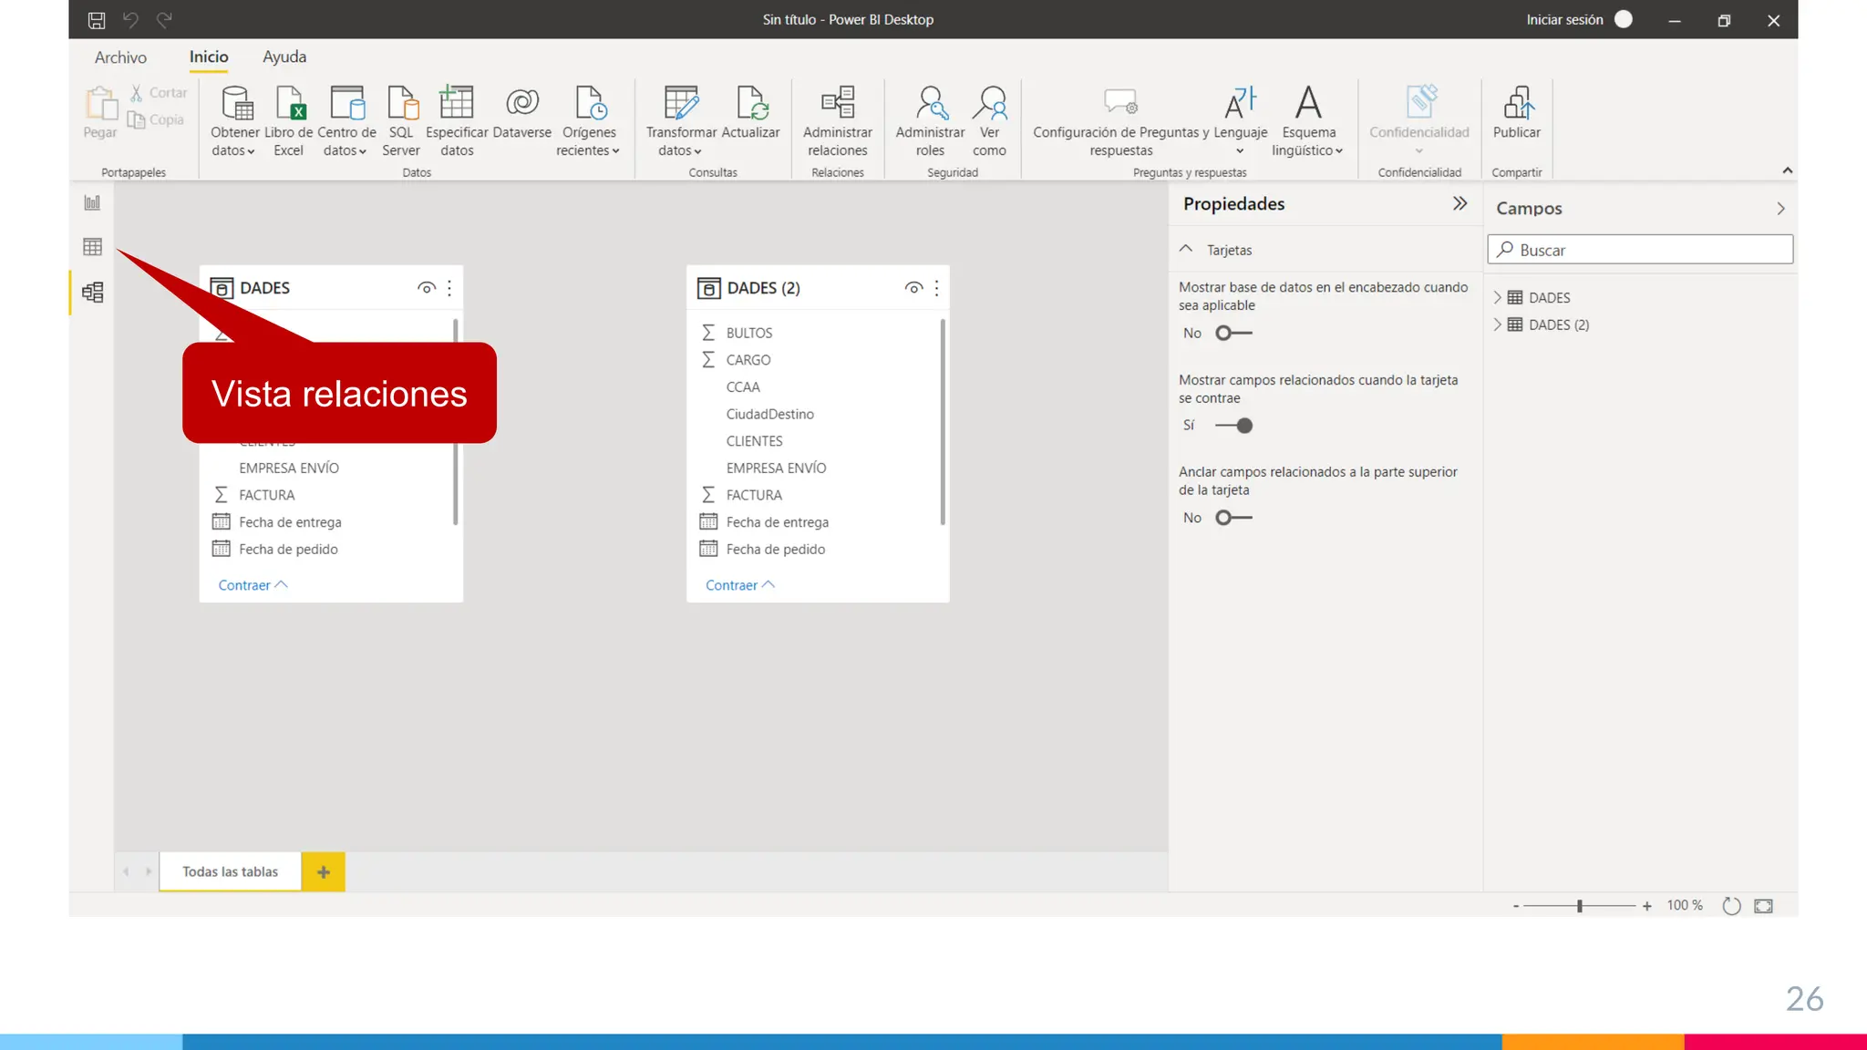The height and width of the screenshot is (1050, 1867).
Task: Switch to Data view in left sidebar
Action: tap(92, 247)
